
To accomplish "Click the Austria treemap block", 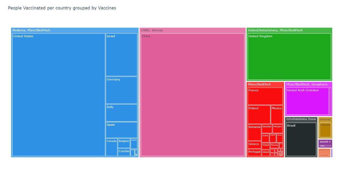I will (265, 138).
